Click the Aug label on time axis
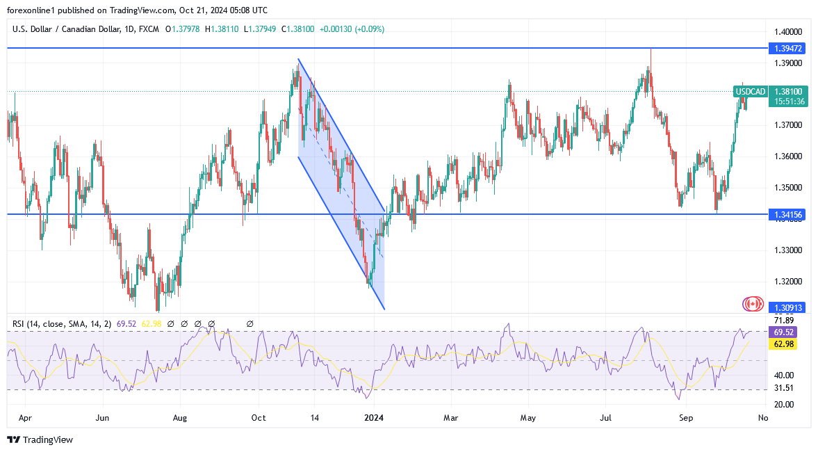Viewport: 818px width, 452px height. 179,418
